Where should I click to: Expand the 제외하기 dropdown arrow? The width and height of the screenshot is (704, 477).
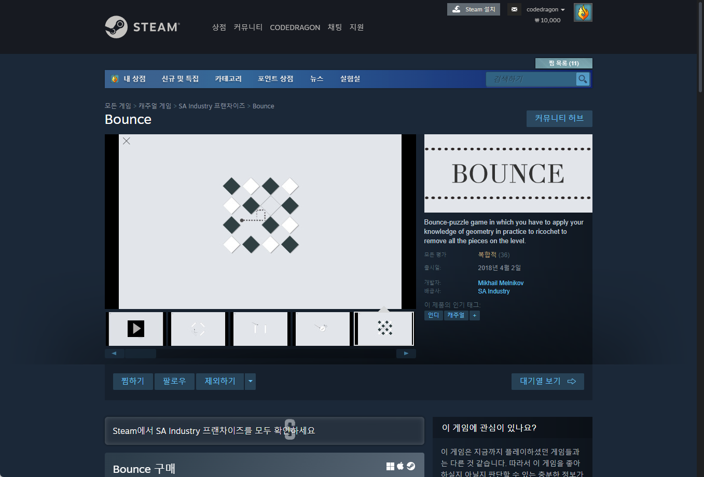tap(251, 382)
